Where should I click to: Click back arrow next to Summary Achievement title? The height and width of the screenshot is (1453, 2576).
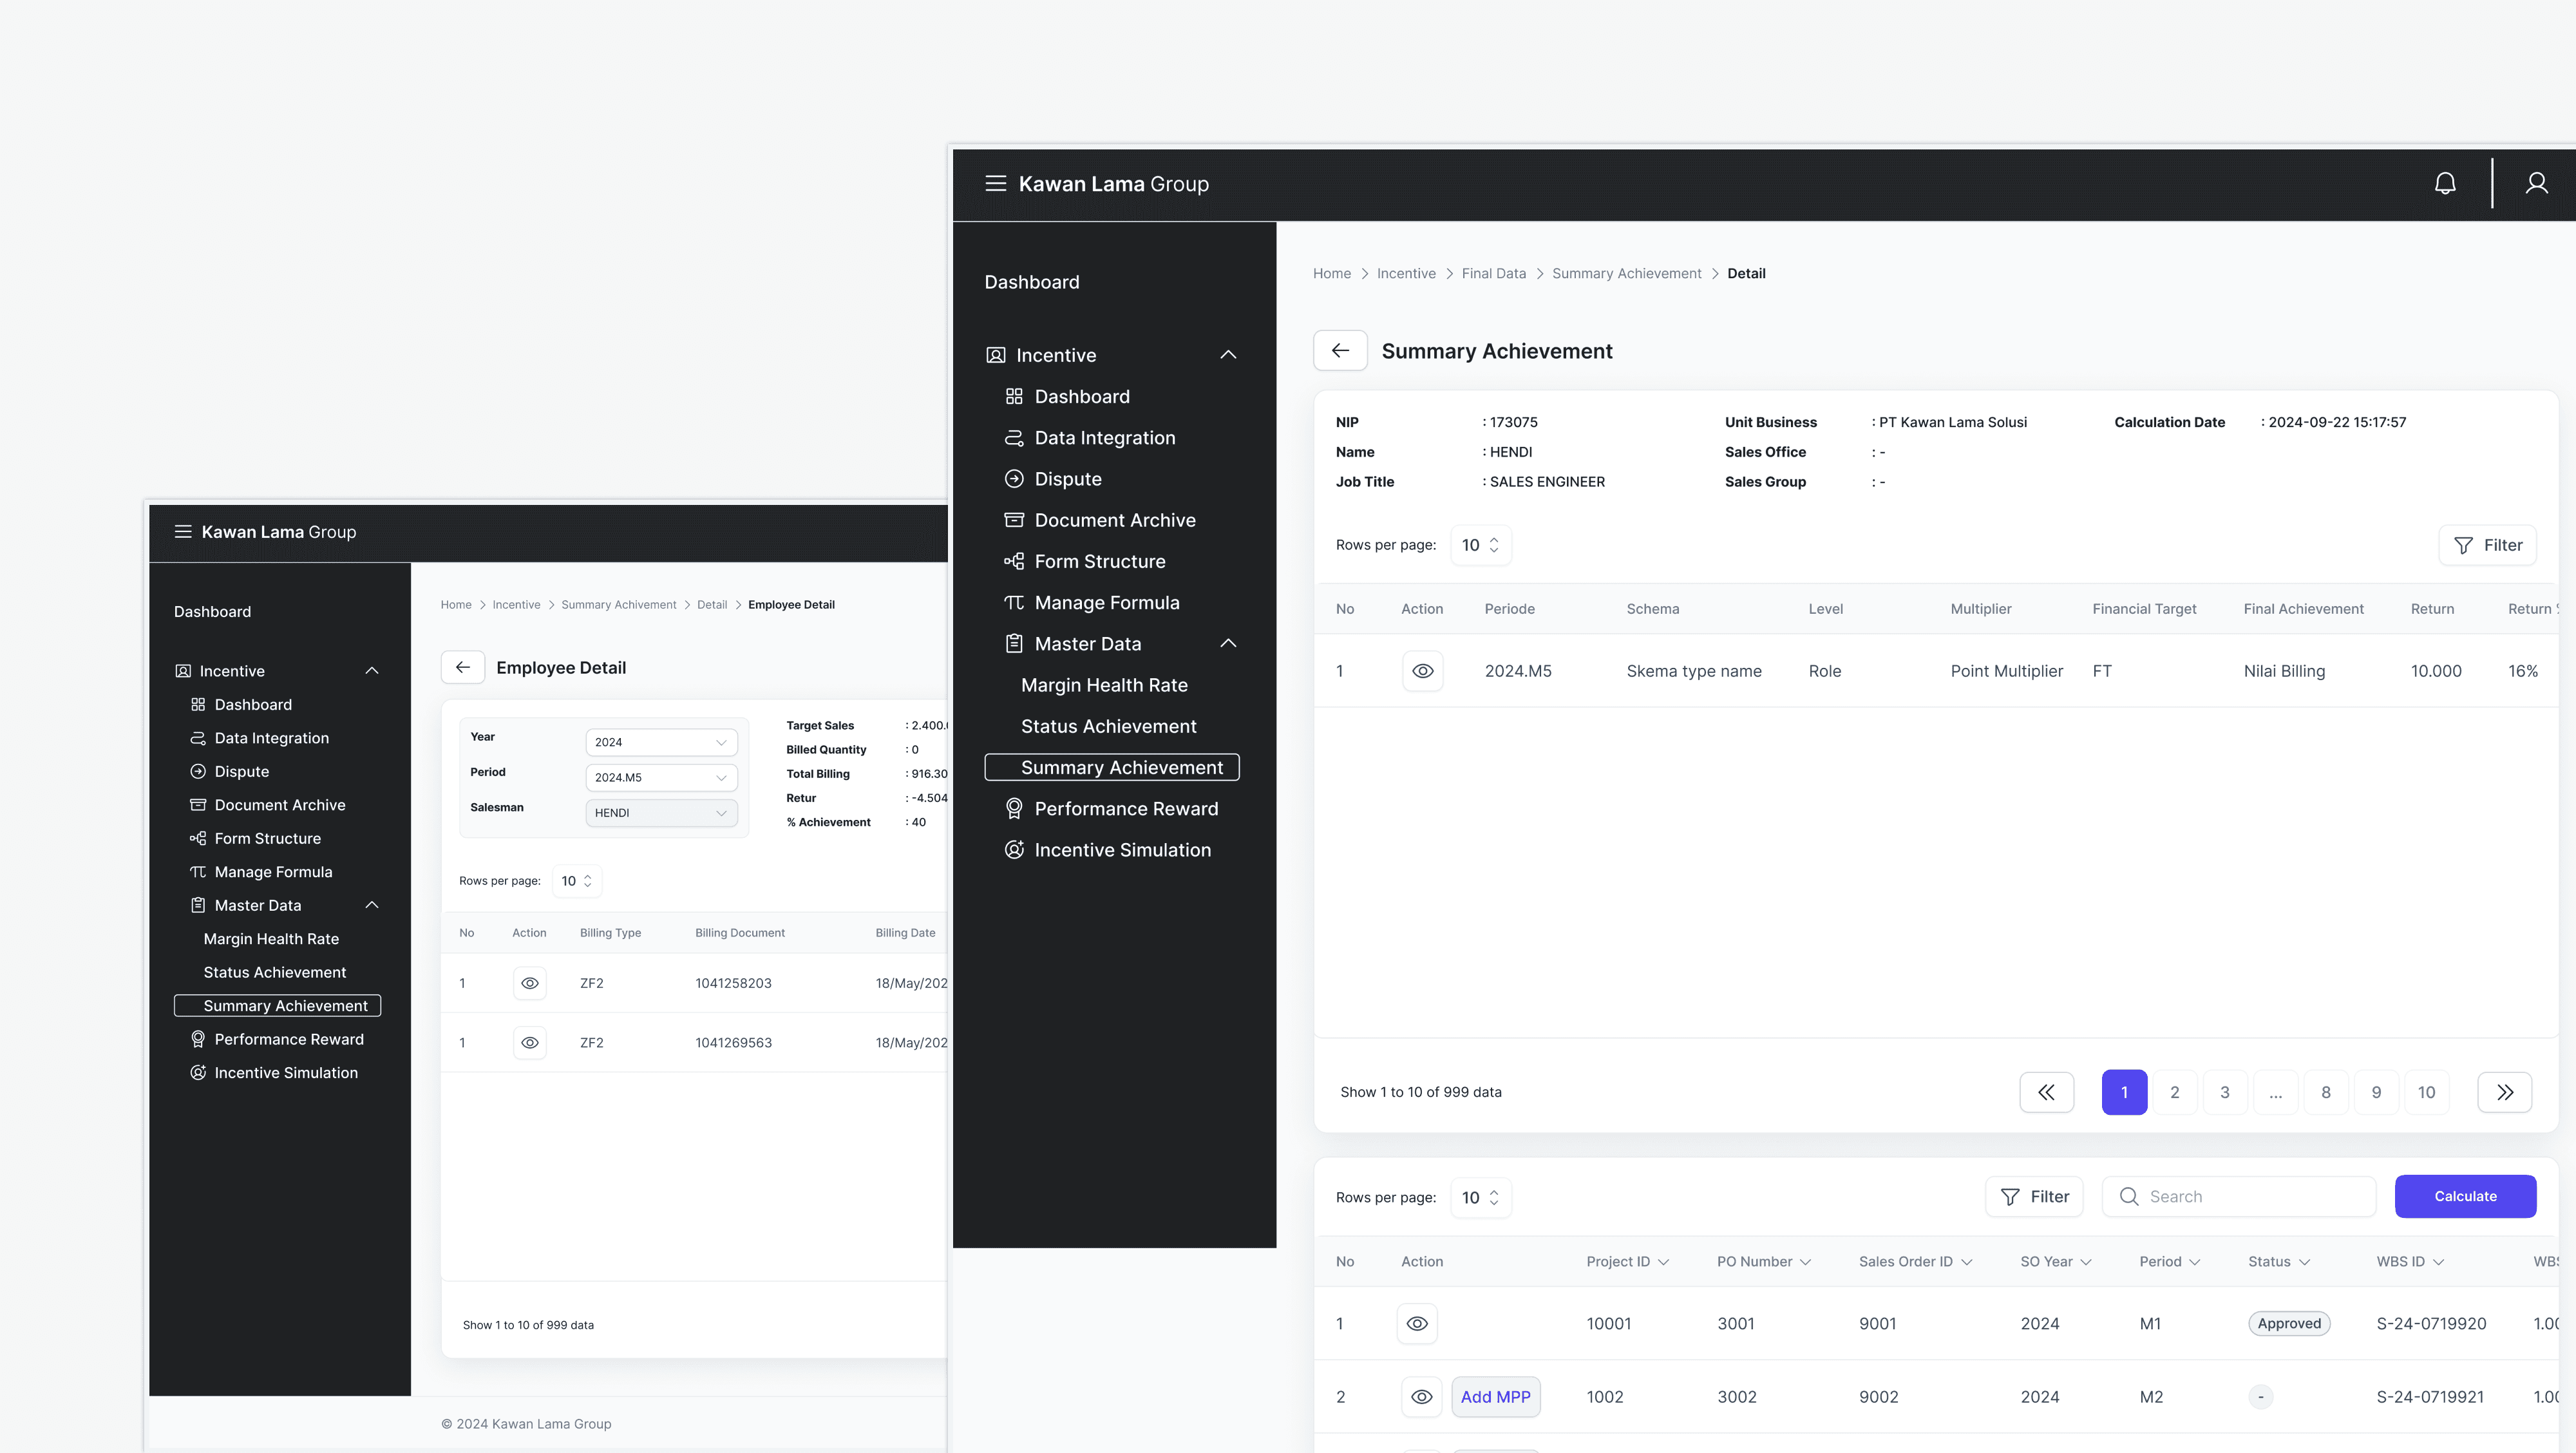(x=1340, y=351)
